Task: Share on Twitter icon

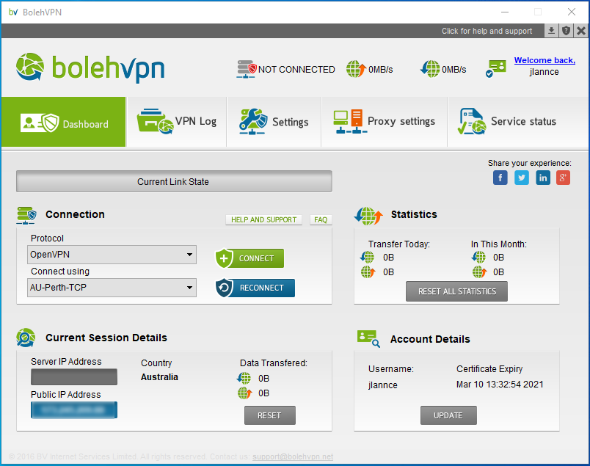Action: pyautogui.click(x=522, y=178)
